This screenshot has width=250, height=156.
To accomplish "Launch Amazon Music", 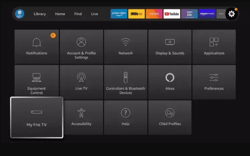I will click(207, 14).
